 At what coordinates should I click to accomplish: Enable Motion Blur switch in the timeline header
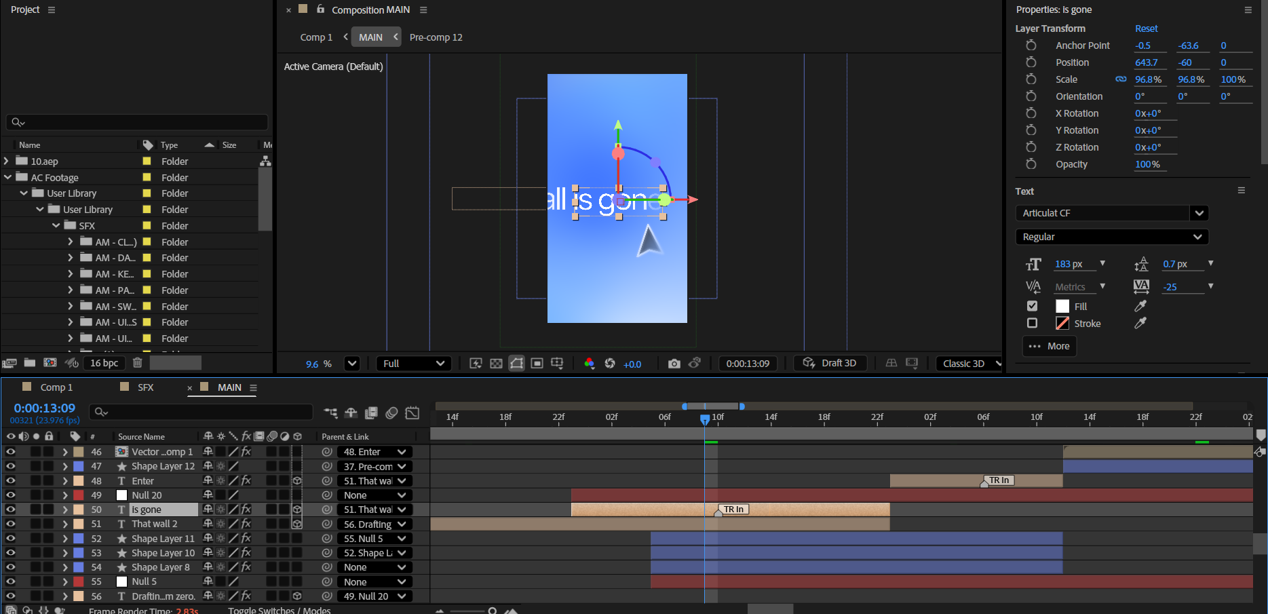point(391,413)
